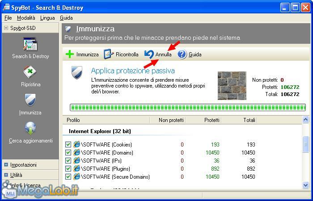Uncheck the \SOFTWARE (Domains) checkbox

68,153
